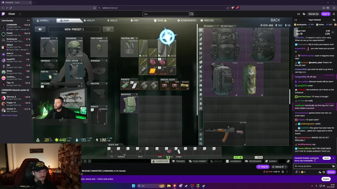This screenshot has height=189, width=337.
Task: Click the Twitch search magnifier button
Action: click(x=192, y=14)
